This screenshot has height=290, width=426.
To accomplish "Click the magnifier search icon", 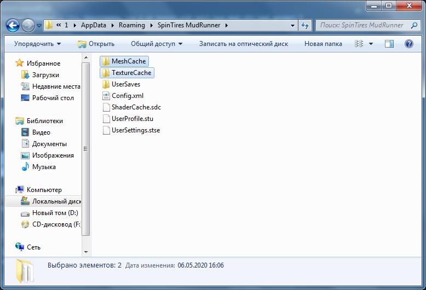I will 415,25.
